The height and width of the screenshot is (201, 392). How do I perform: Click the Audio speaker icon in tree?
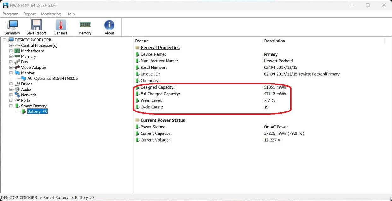coord(17,90)
